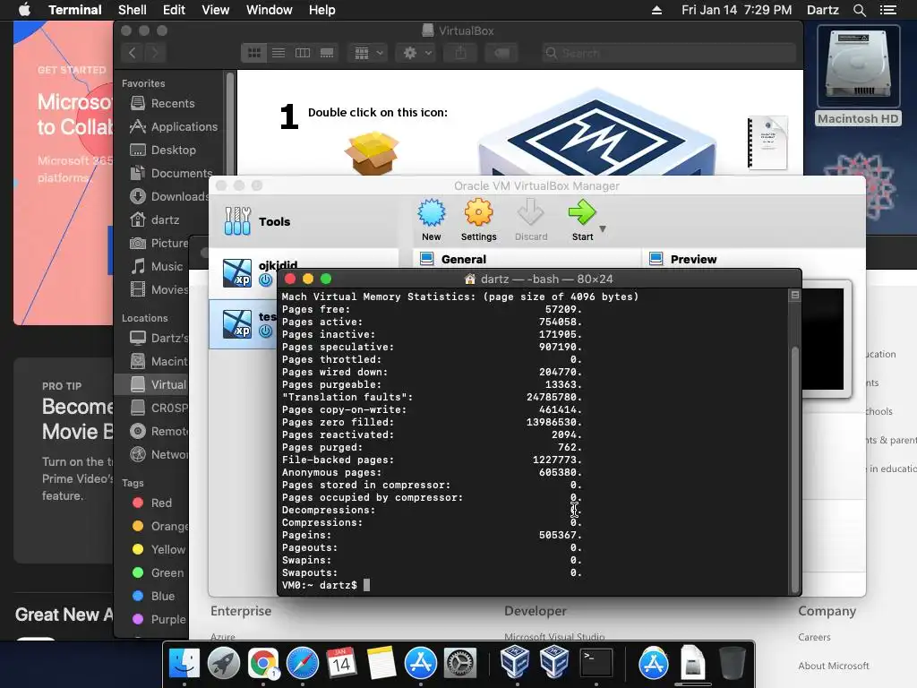Viewport: 917px width, 688px height.
Task: Open the Help menu
Action: tap(321, 10)
